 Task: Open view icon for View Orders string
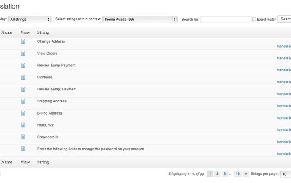point(23,54)
